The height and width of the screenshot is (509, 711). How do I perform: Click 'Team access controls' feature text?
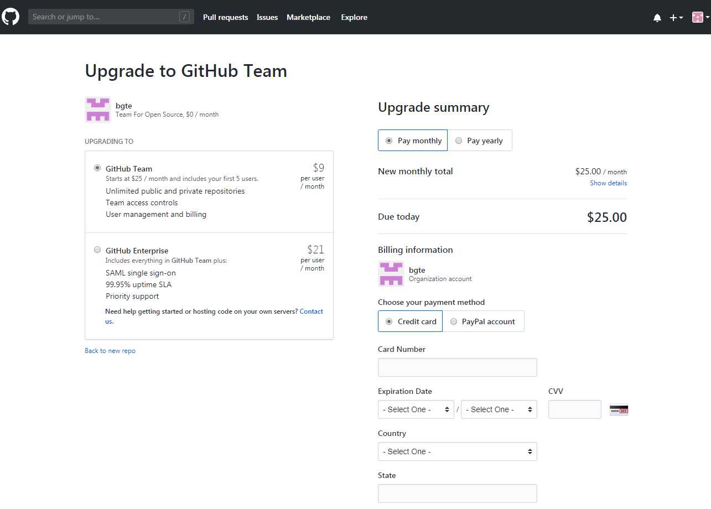142,202
